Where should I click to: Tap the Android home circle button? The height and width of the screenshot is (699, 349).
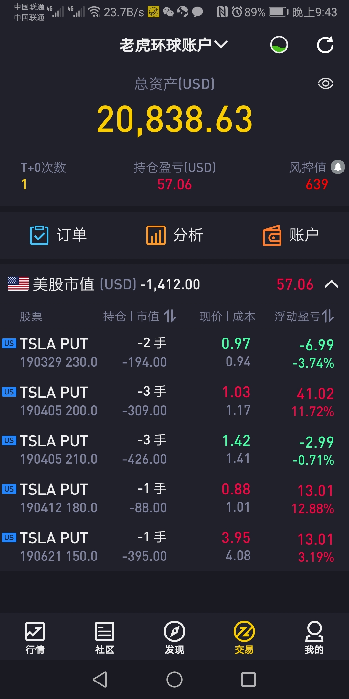(x=174, y=680)
